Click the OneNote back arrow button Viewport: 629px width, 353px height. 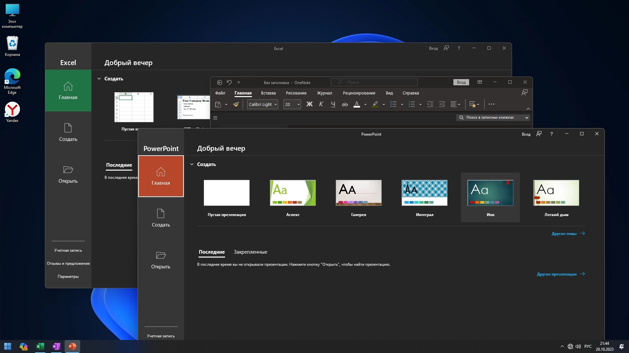(219, 82)
